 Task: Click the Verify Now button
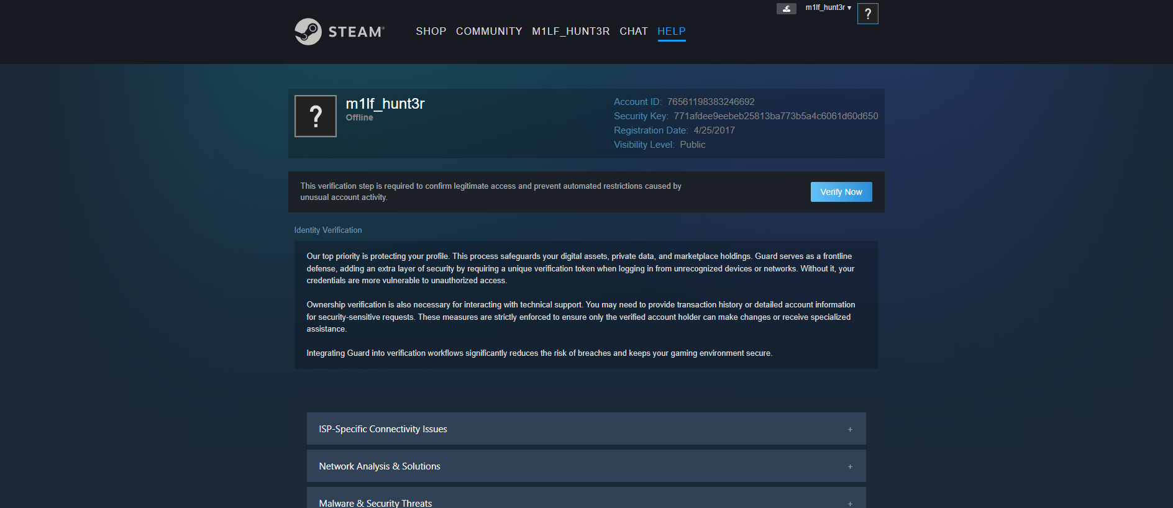pyautogui.click(x=841, y=192)
